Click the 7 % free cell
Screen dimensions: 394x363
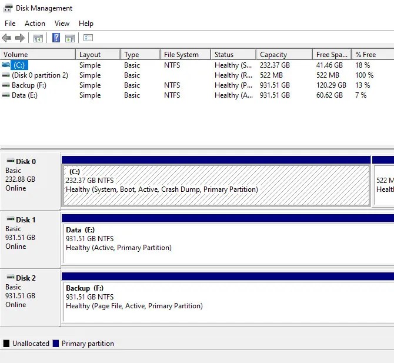pyautogui.click(x=361, y=95)
